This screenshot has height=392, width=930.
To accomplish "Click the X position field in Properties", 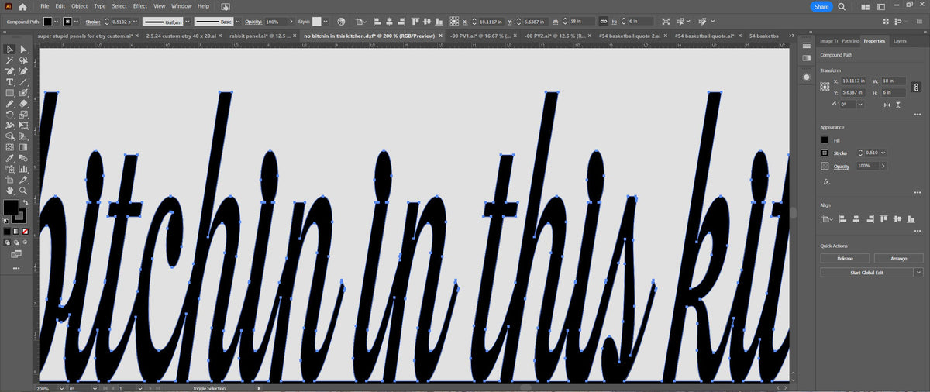I will pos(855,81).
